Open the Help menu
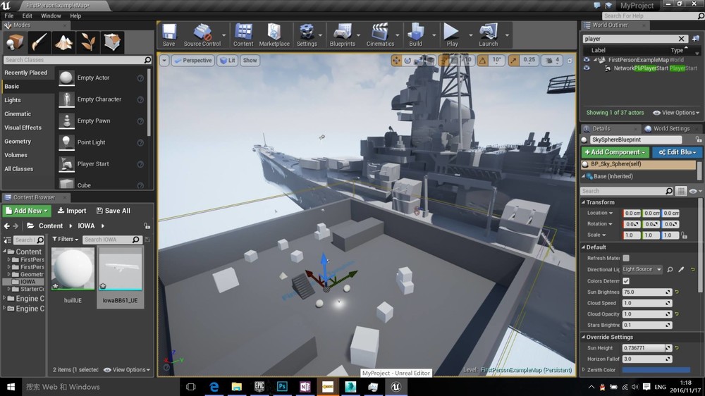 click(75, 16)
